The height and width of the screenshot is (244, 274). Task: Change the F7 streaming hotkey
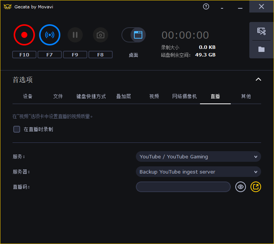tap(50, 55)
